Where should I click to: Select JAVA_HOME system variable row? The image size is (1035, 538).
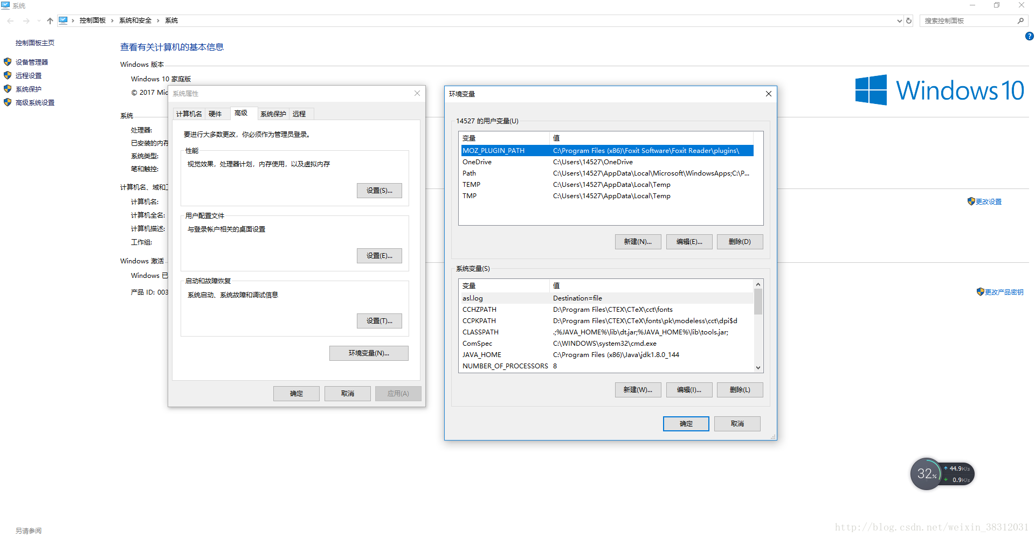607,355
